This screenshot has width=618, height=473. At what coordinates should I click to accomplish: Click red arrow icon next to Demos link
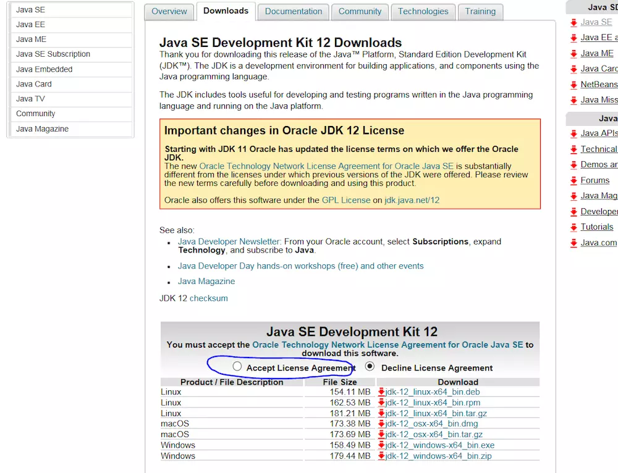(x=574, y=165)
